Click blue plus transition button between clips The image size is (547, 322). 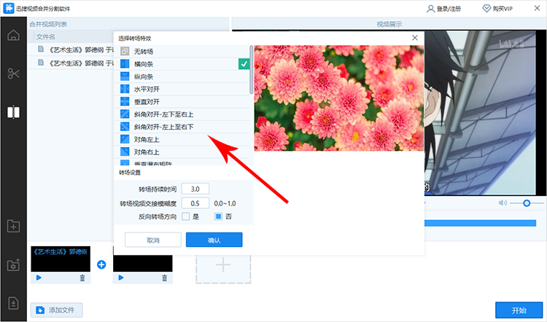point(101,265)
